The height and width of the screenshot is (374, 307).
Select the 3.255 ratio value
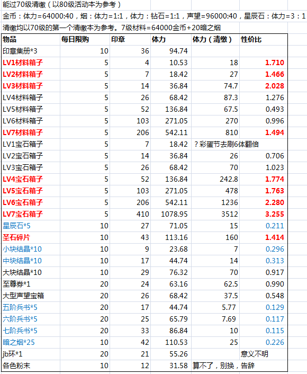point(275,214)
